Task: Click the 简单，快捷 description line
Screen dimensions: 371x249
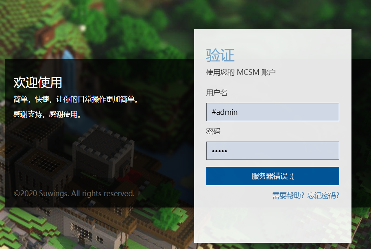Action: click(x=75, y=98)
